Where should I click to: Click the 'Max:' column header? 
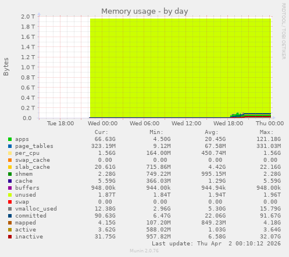[x=266, y=132]
